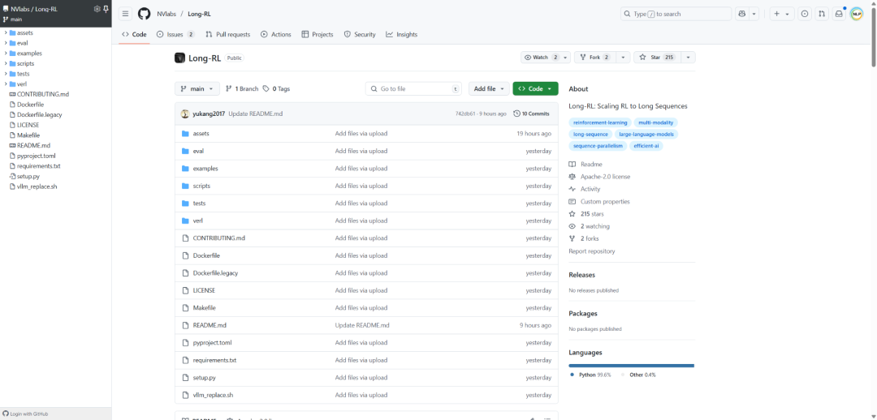Open the Add file dropdown
The image size is (877, 420).
pos(489,89)
